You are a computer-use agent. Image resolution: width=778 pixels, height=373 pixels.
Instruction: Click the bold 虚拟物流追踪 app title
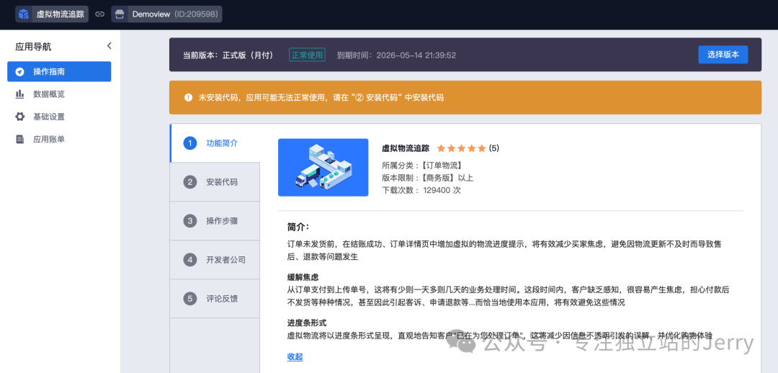point(407,148)
